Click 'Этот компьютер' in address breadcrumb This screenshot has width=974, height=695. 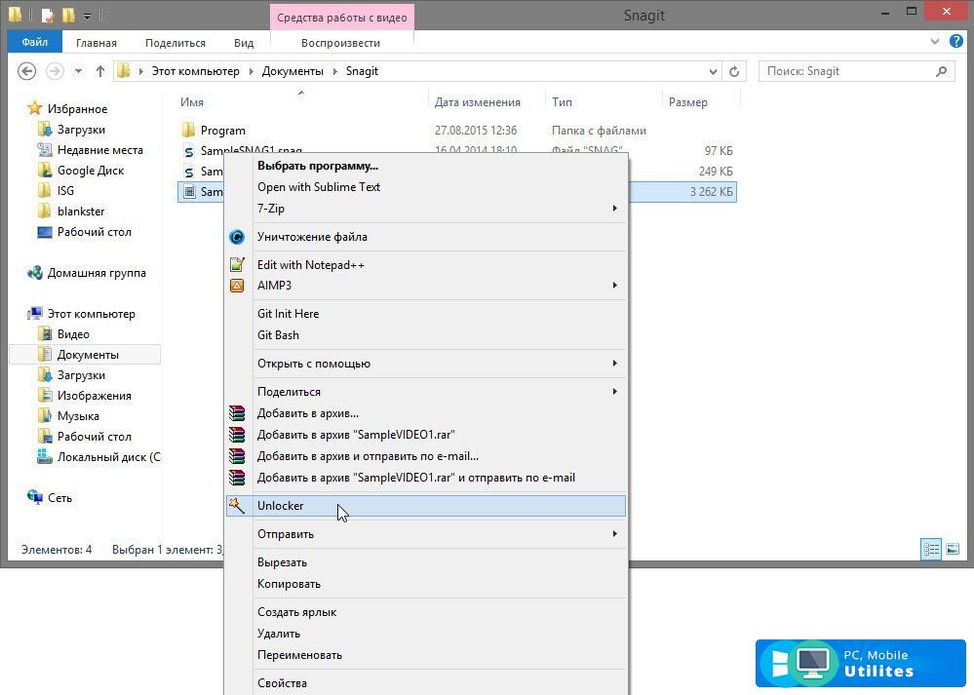196,71
